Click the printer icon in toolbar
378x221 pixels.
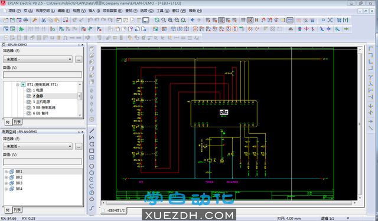[x=26, y=20]
